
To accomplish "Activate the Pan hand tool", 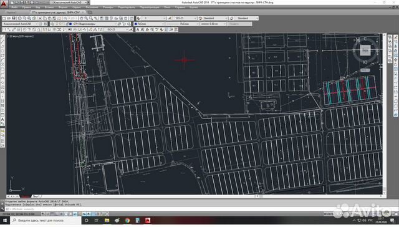I will click(x=81, y=18).
